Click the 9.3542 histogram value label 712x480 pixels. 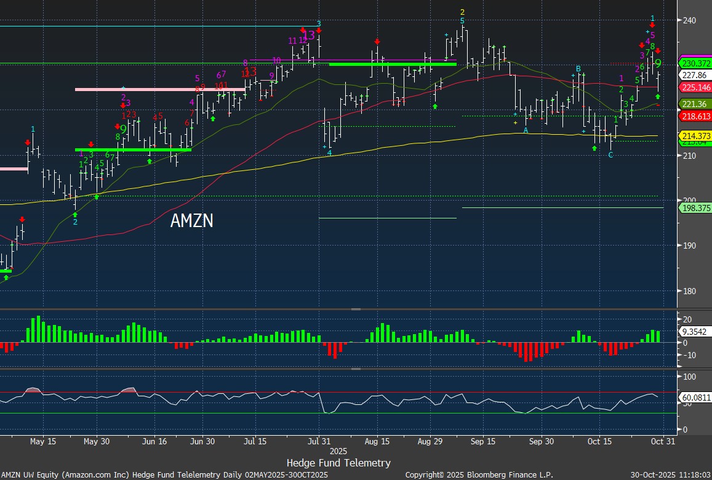[694, 331]
